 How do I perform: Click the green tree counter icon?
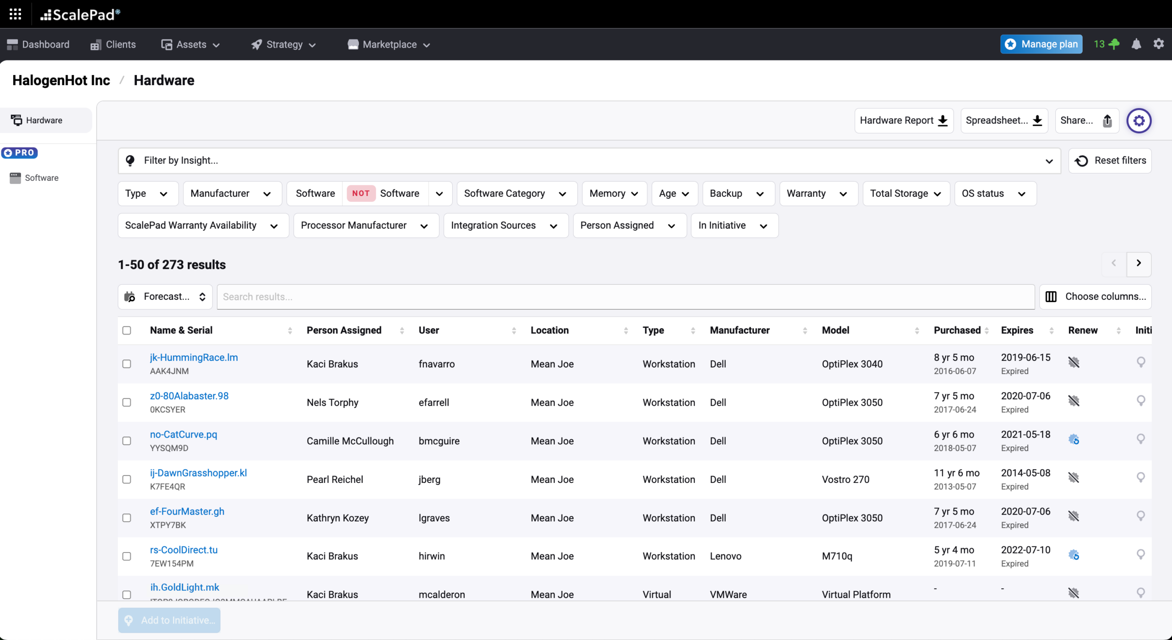tap(1107, 44)
